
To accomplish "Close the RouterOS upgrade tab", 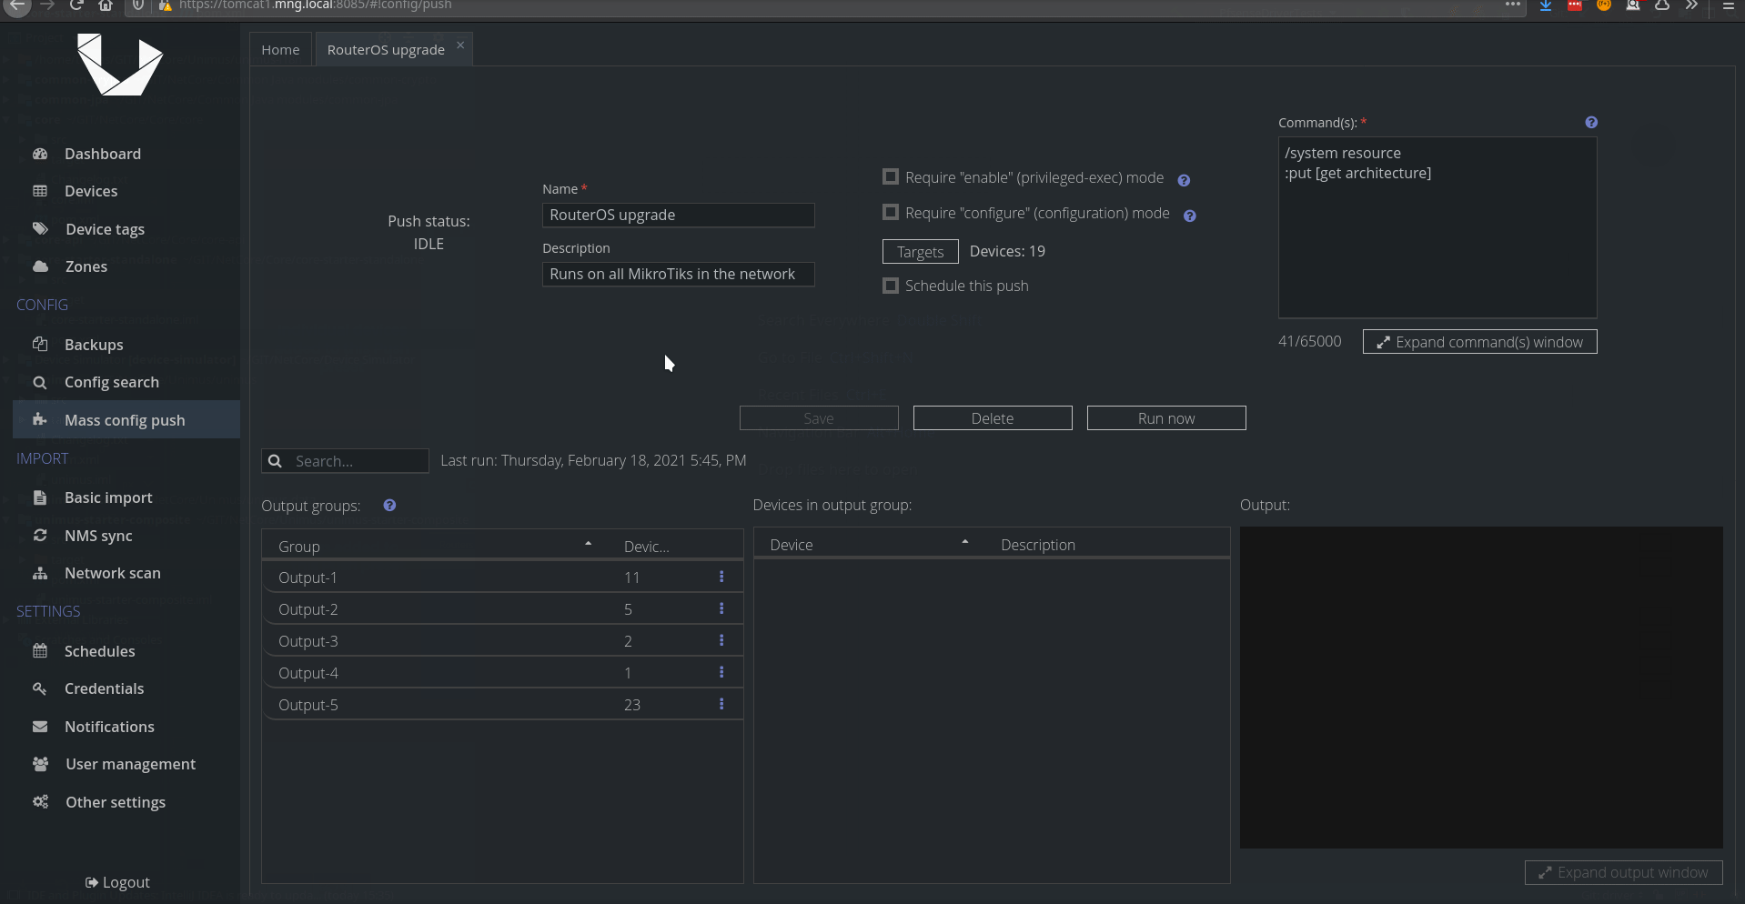I will [460, 45].
